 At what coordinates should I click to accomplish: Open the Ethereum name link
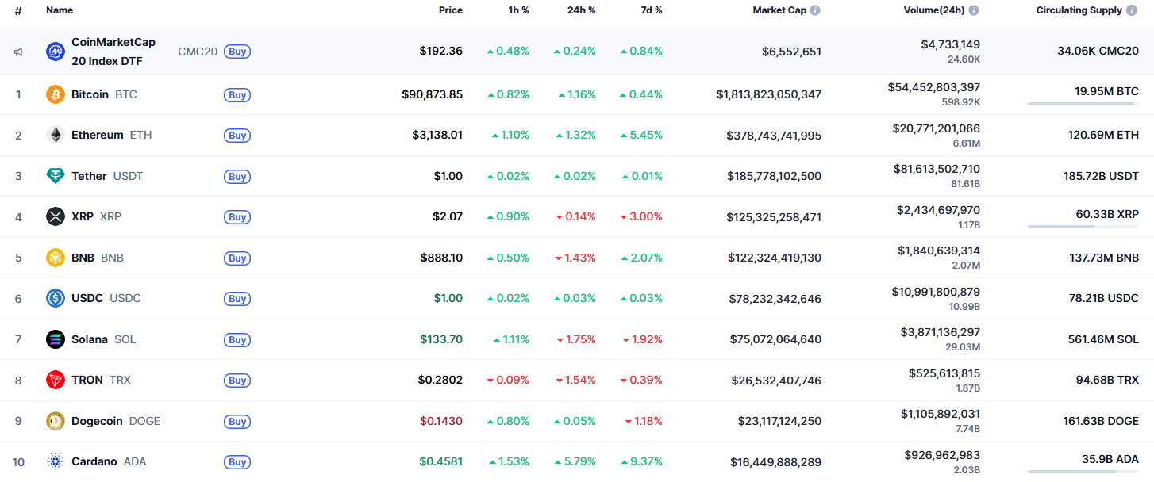pos(98,135)
